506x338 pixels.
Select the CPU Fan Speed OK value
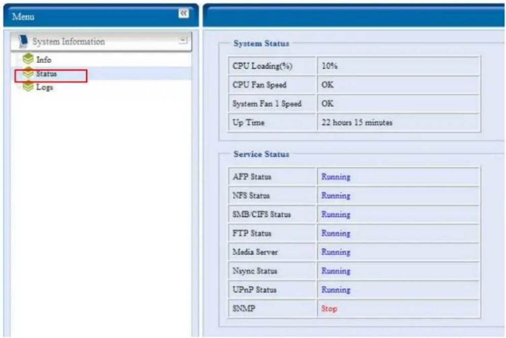pos(327,85)
